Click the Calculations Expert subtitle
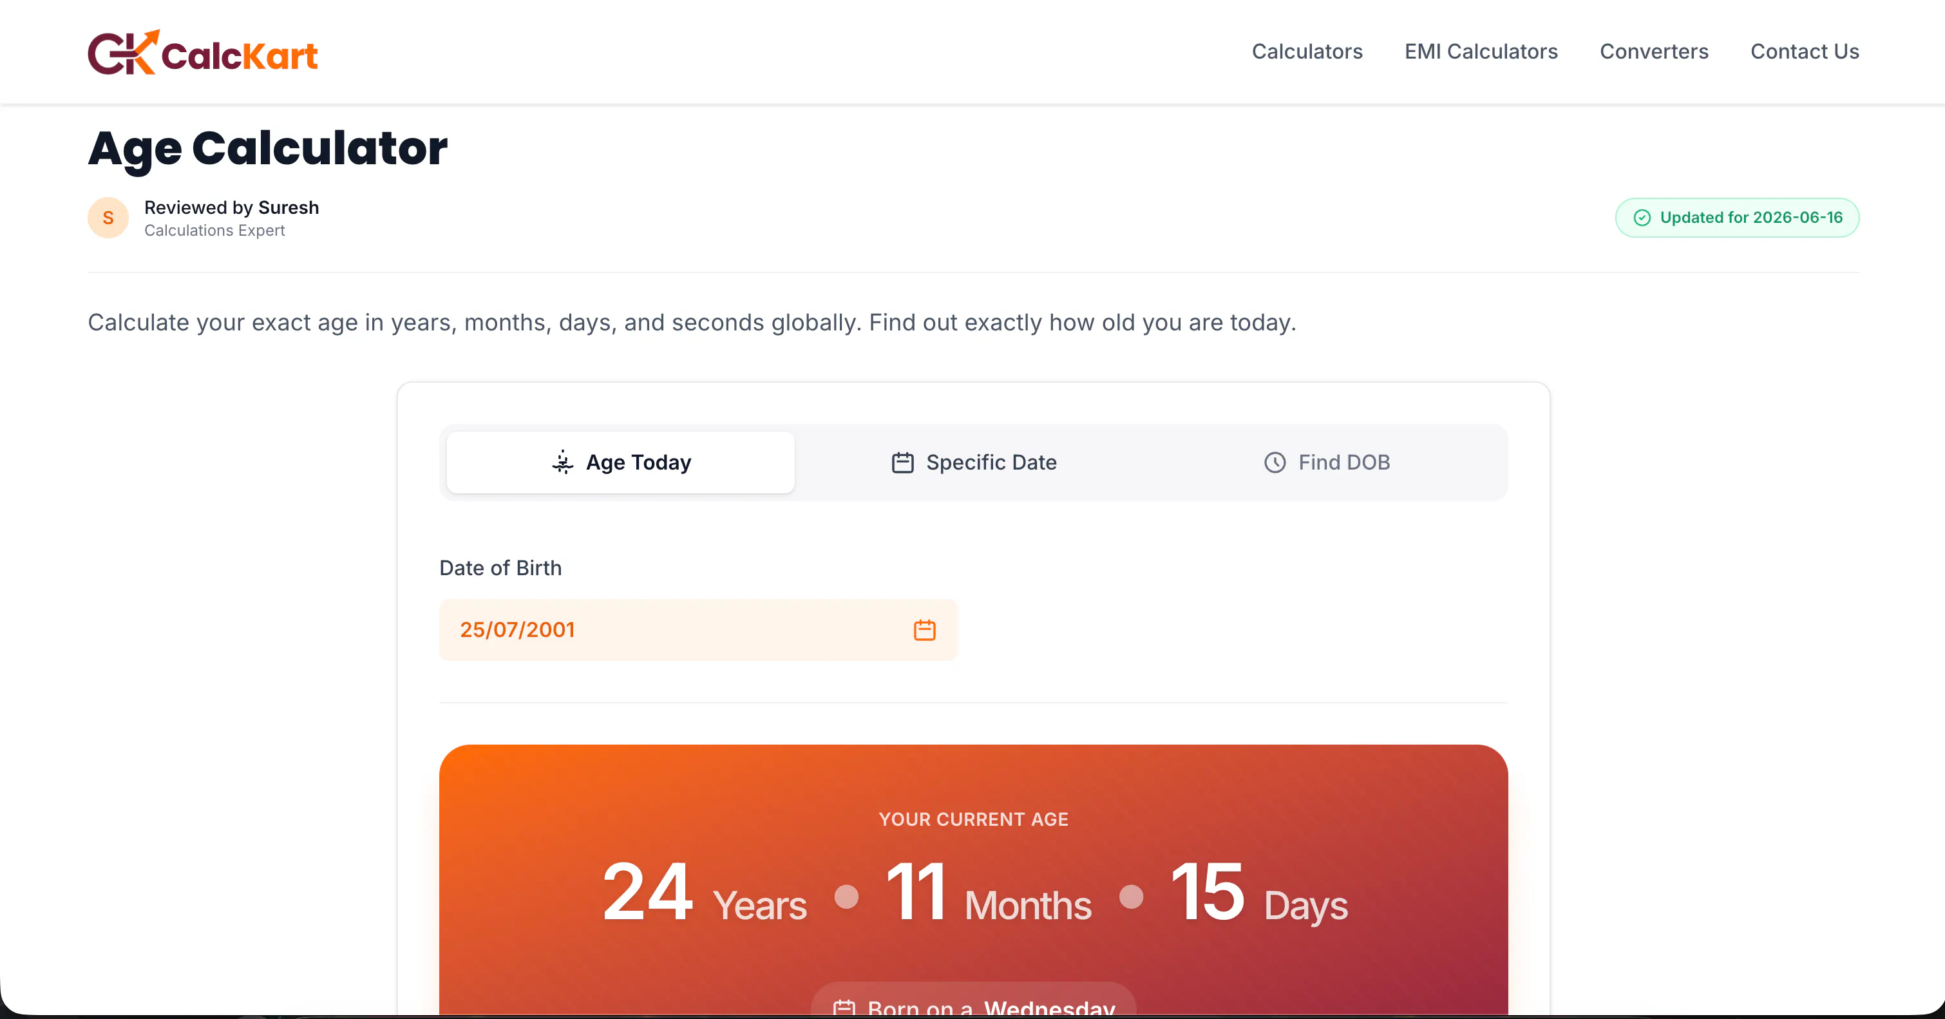 click(214, 231)
